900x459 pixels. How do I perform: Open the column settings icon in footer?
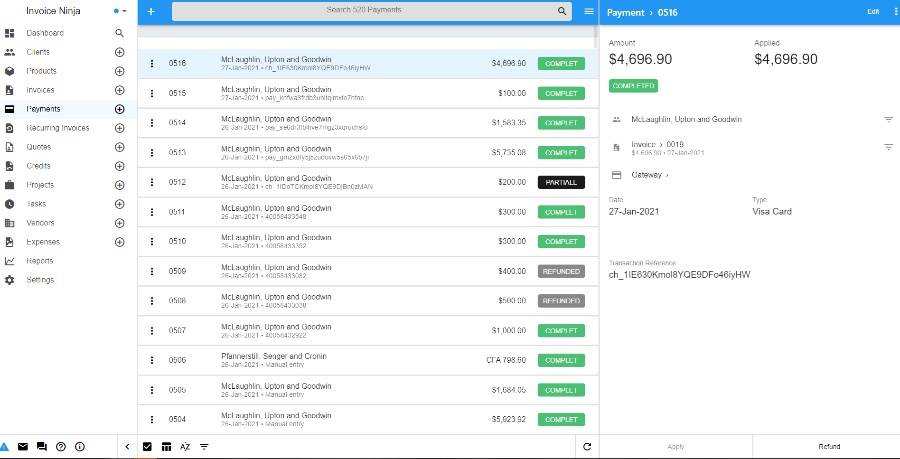tap(166, 447)
